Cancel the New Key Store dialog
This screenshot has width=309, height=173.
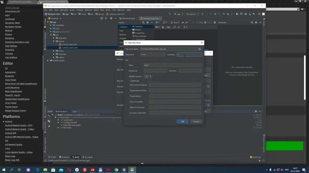click(x=196, y=122)
